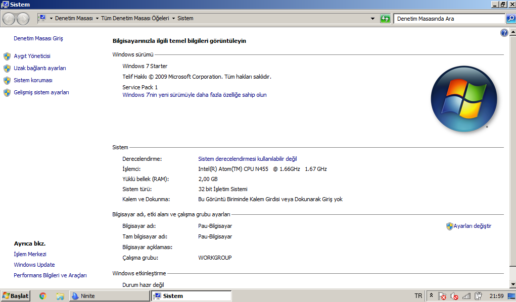Open file explorer folder icon in taskbar

click(x=60, y=296)
